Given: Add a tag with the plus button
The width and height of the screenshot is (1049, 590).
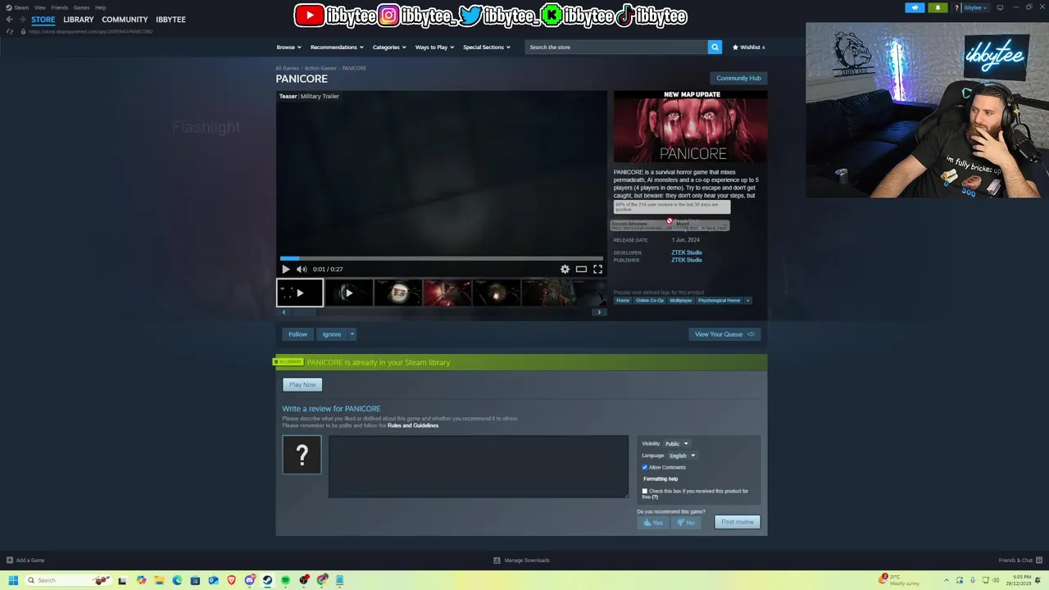Looking at the screenshot, I should tap(747, 300).
